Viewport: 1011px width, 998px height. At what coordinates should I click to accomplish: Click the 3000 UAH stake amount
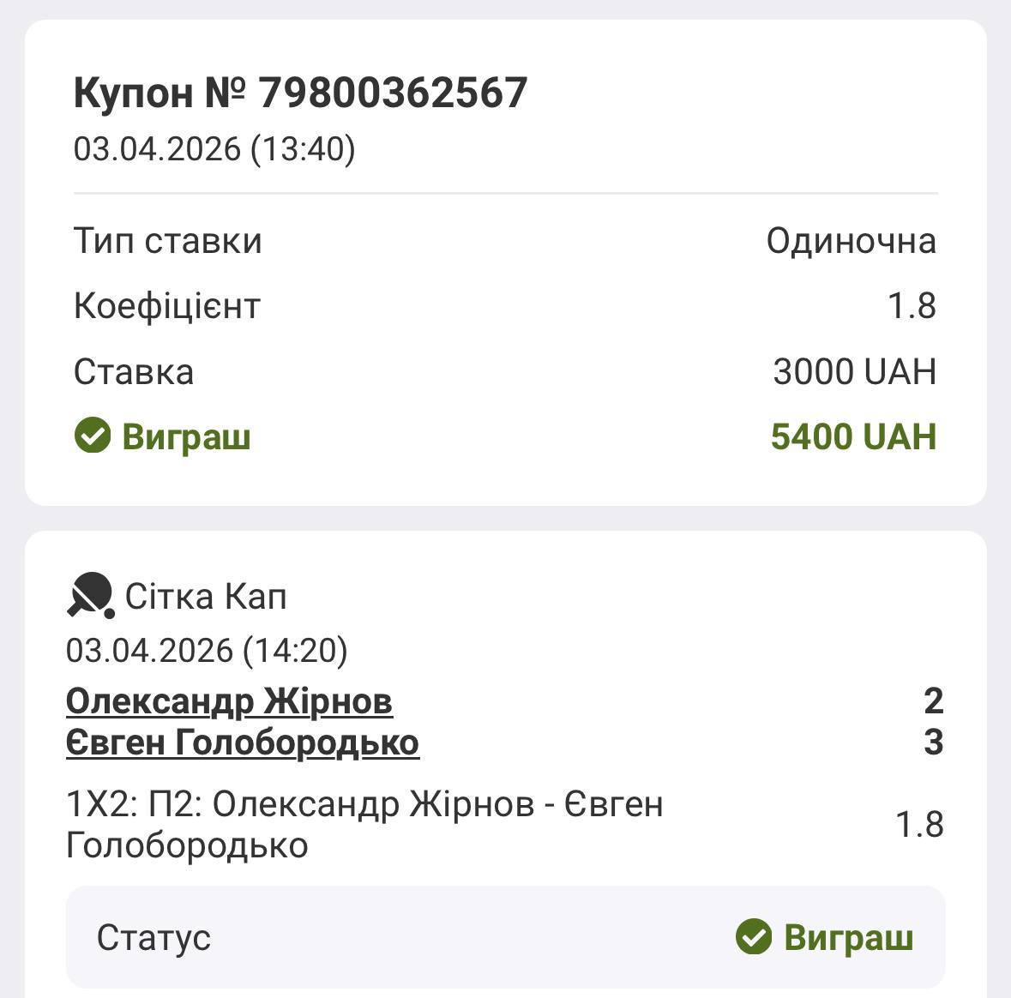(x=854, y=372)
